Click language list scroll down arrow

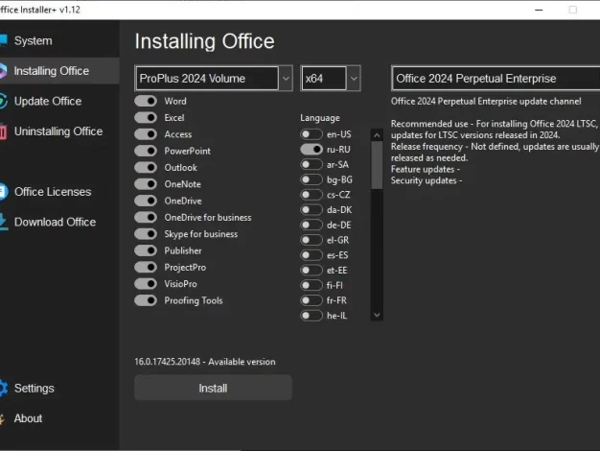click(377, 315)
